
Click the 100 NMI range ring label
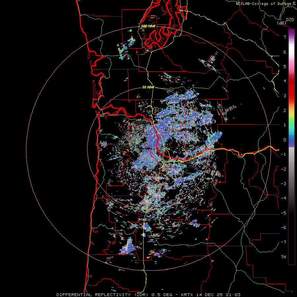(148, 26)
